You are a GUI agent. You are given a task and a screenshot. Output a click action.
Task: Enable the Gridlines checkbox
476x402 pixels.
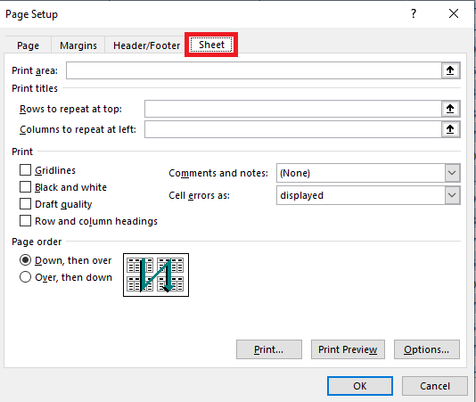[25, 170]
